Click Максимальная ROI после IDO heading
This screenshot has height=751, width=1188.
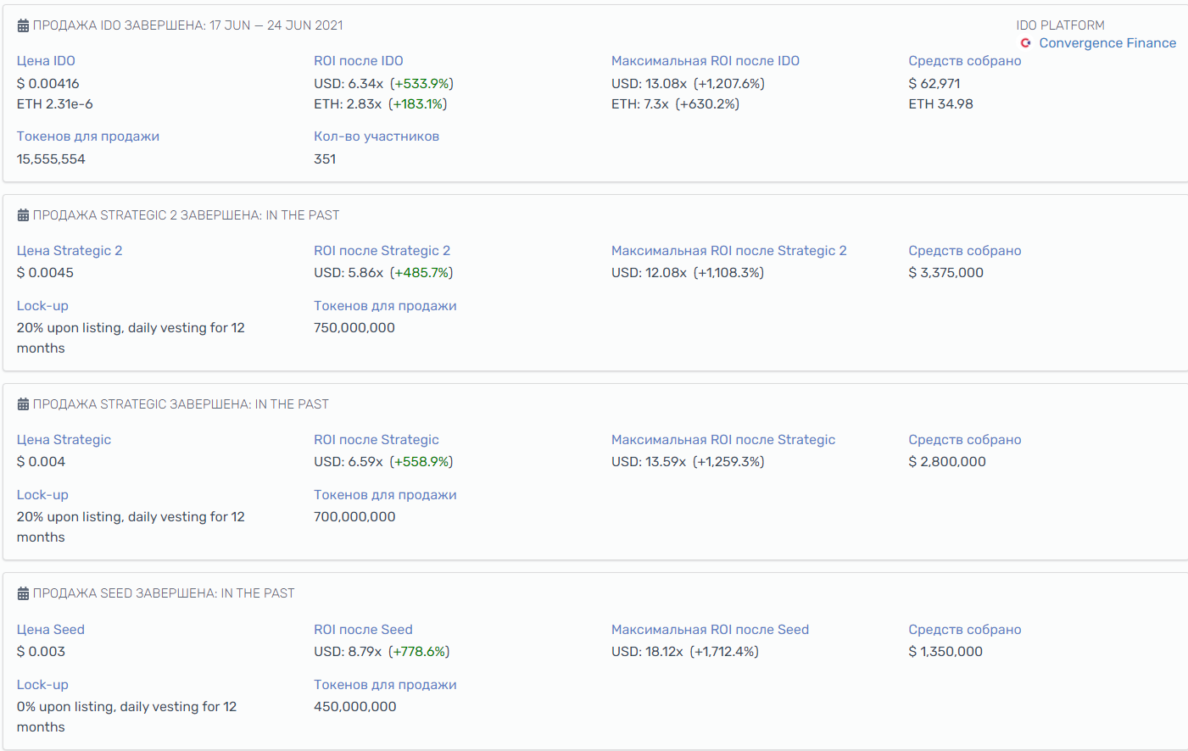pos(705,61)
